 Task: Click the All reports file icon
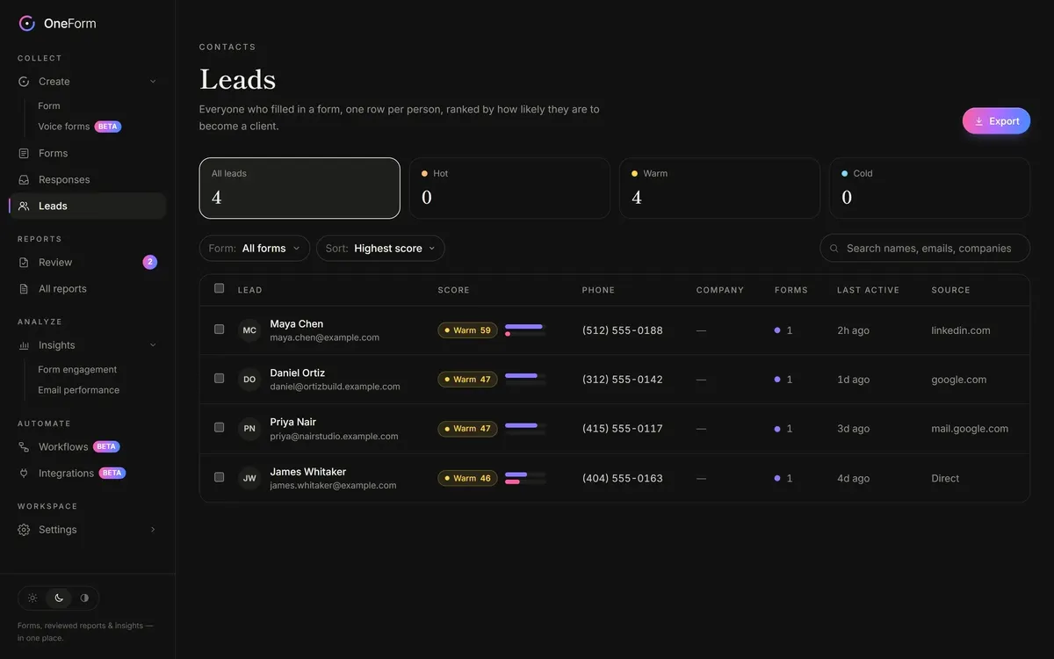(24, 288)
